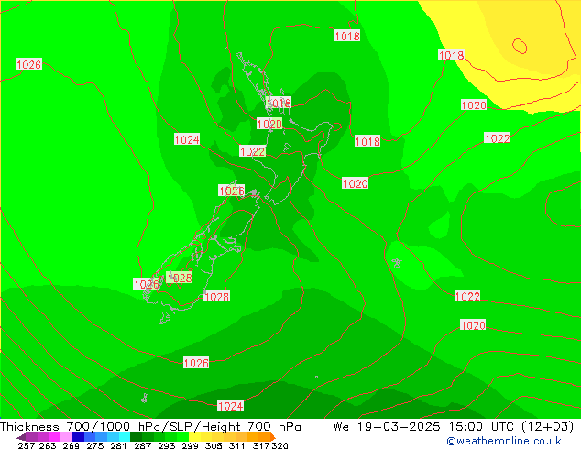Viewport: 581px width, 449px height.
Task: Click the date 19-03-2025 15:00 UTC text
Action: (x=437, y=427)
